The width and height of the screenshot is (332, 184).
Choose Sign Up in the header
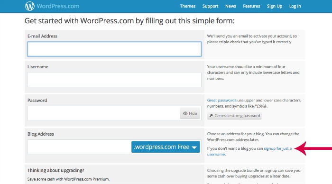[x=275, y=6]
